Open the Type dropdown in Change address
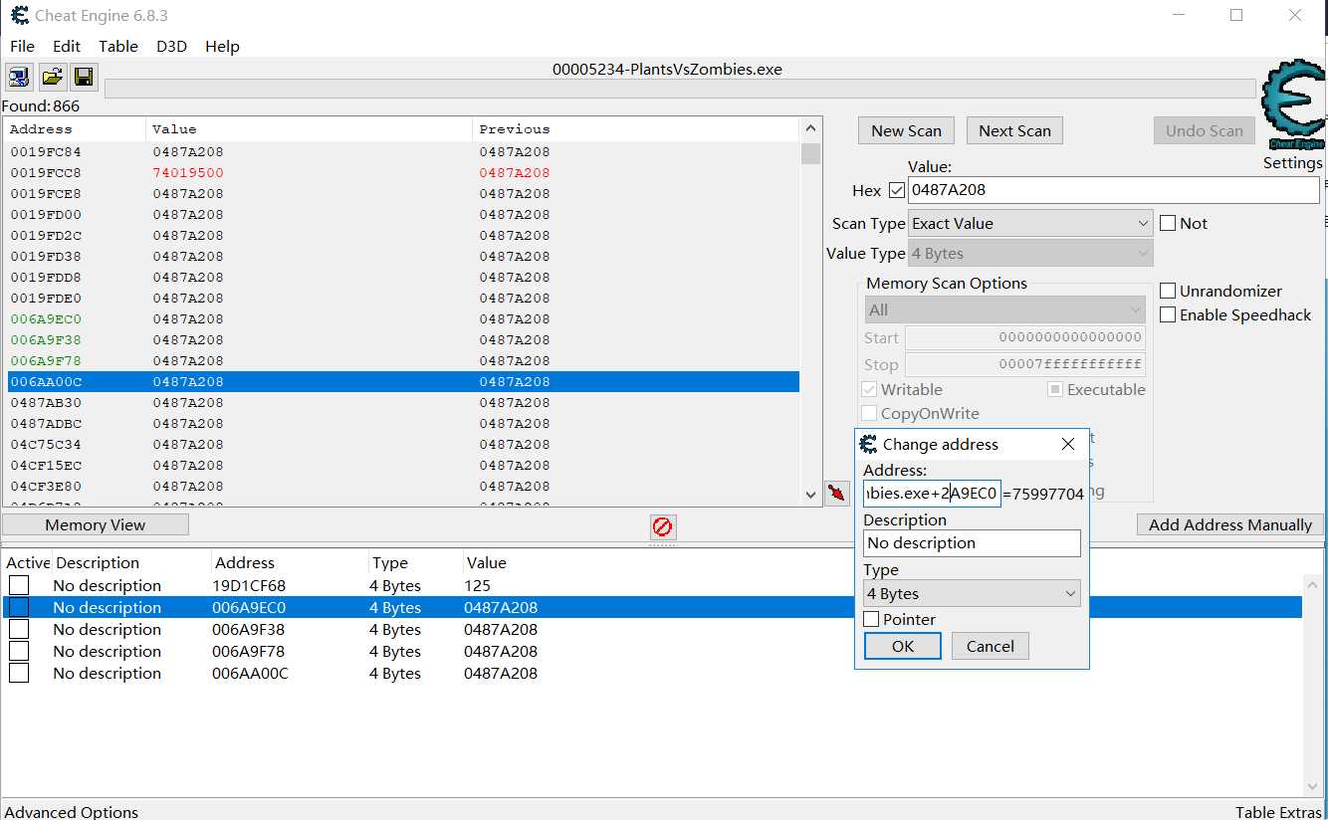 972,594
